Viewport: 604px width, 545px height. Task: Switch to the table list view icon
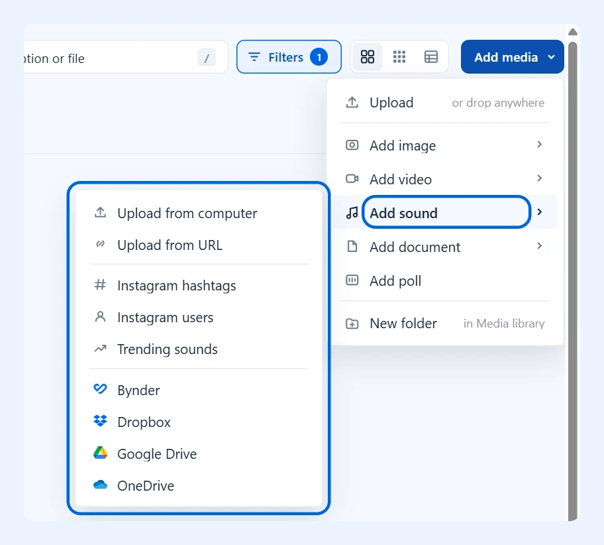click(430, 57)
